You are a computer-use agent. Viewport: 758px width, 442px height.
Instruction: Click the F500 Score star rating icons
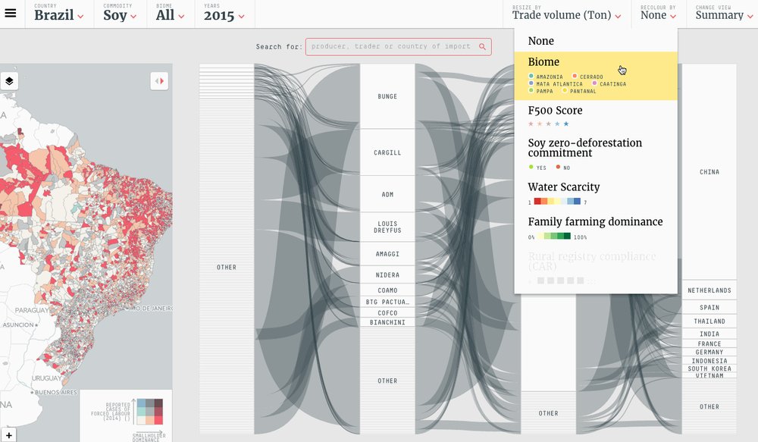tap(548, 124)
